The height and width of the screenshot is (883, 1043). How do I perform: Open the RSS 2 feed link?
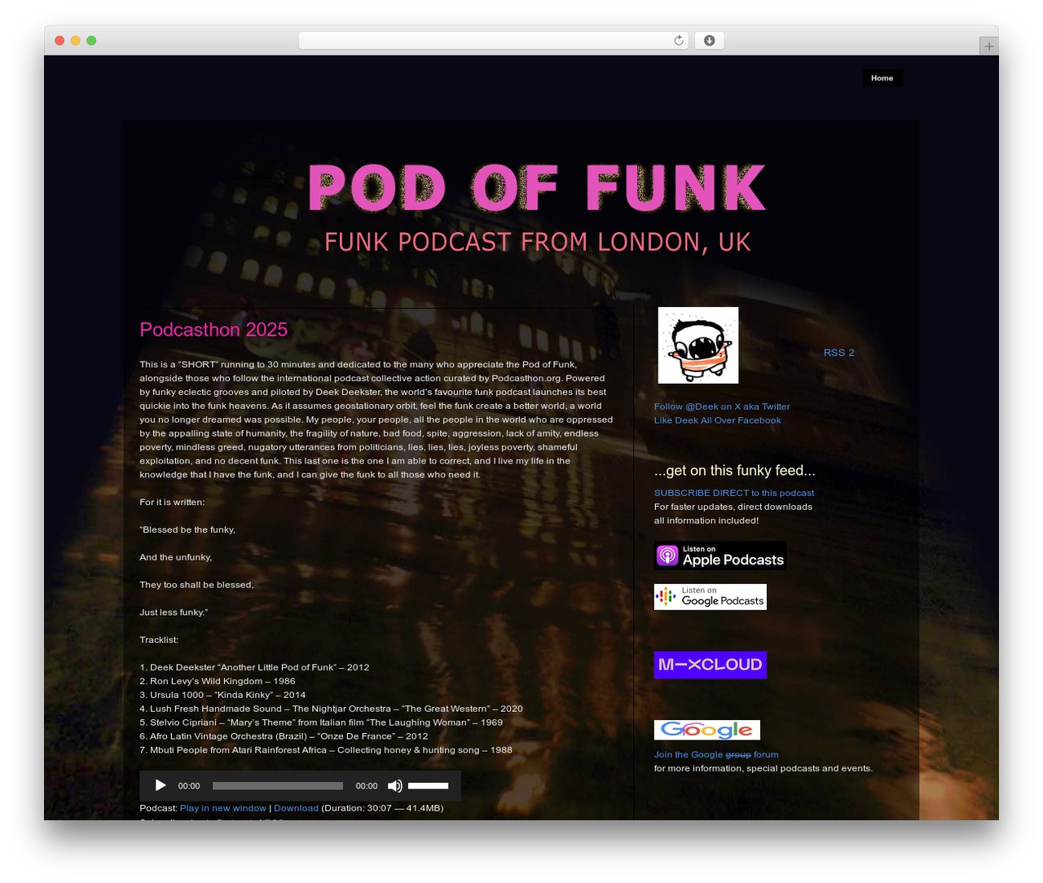tap(838, 353)
